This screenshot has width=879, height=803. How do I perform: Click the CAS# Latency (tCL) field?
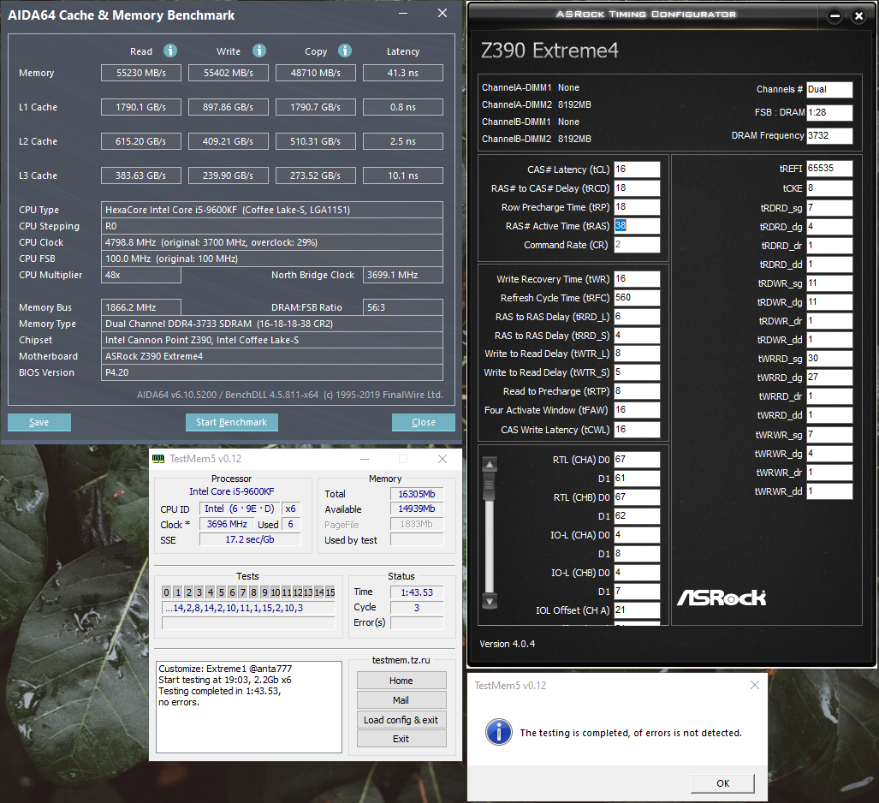[637, 170]
